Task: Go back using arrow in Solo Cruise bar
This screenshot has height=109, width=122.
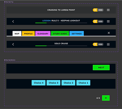Action: pyautogui.click(x=13, y=44)
